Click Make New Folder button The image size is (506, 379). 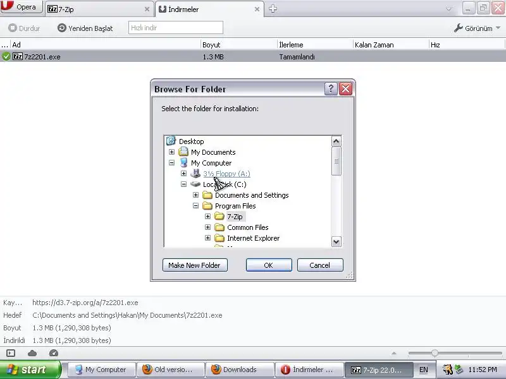(195, 265)
